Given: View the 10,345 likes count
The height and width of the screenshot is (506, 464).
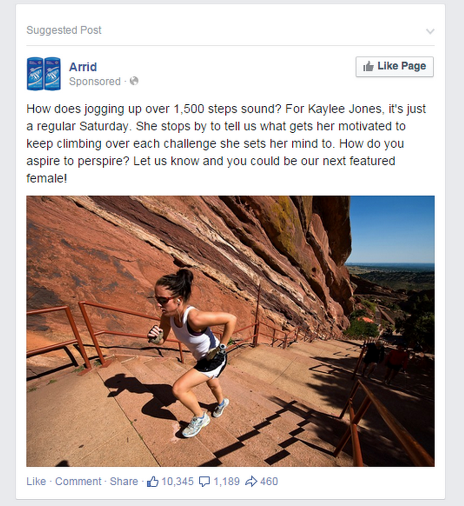Looking at the screenshot, I should coord(177,481).
